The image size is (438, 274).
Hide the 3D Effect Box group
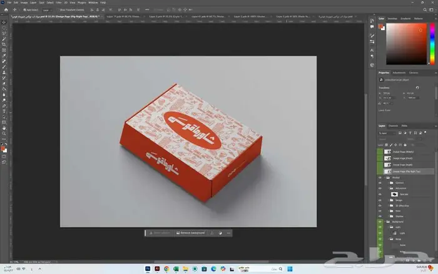tap(380, 206)
